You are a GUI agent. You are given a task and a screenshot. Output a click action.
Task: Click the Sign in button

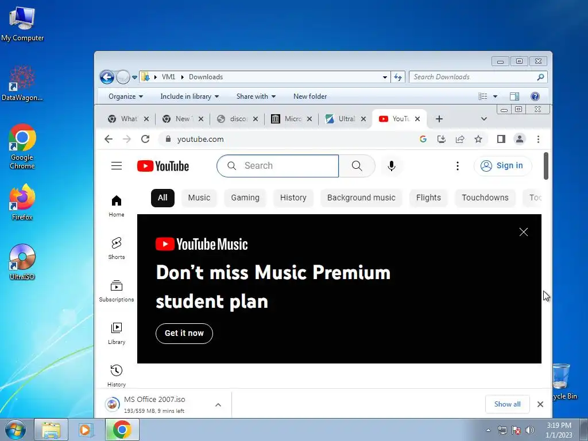502,166
